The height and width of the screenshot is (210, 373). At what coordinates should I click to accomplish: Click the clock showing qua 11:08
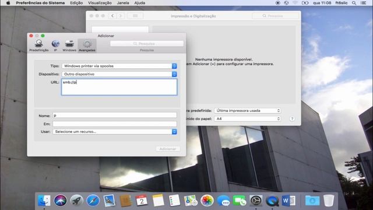322,3
